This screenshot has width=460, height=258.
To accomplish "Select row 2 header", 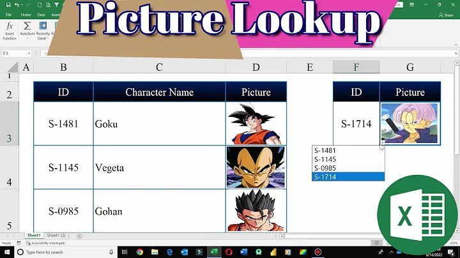I will pyautogui.click(x=10, y=91).
